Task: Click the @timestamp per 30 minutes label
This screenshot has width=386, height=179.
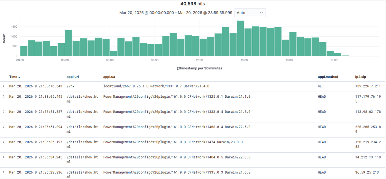Action: (199, 68)
